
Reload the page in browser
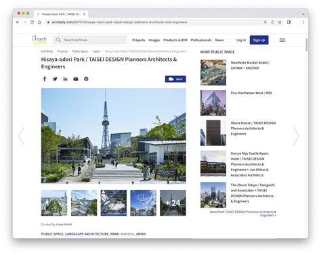[32, 22]
